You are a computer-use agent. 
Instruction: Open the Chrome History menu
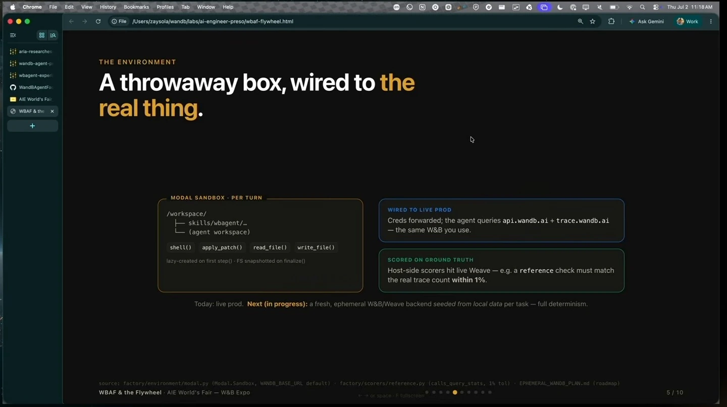point(108,7)
